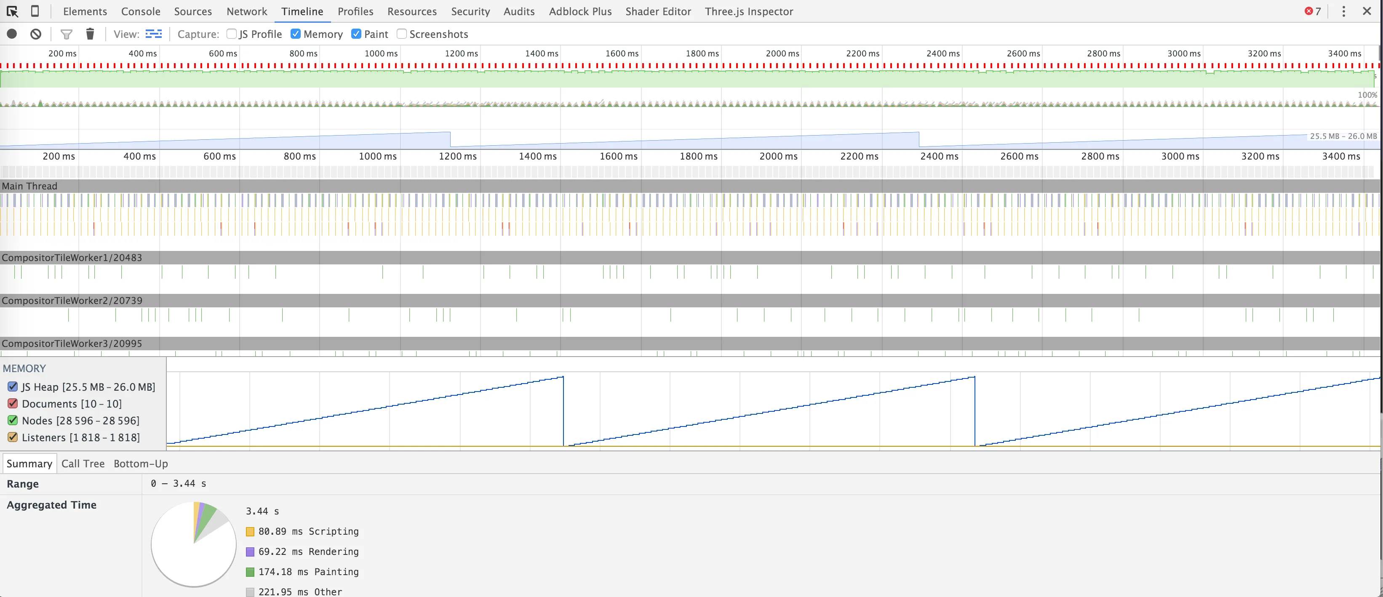This screenshot has height=597, width=1383.
Task: Collapse the CompositorTileWorker1/20483 header
Action: [x=72, y=258]
